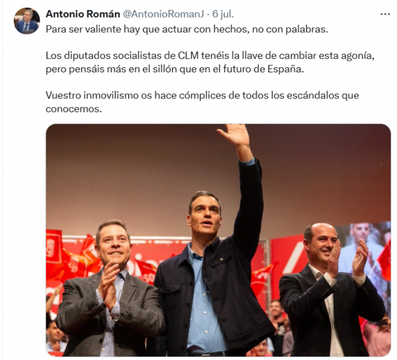Image resolution: width=397 pixels, height=360 pixels.
Task: Click the word 'conocemos.' ending the tweet
Action: pos(74,109)
